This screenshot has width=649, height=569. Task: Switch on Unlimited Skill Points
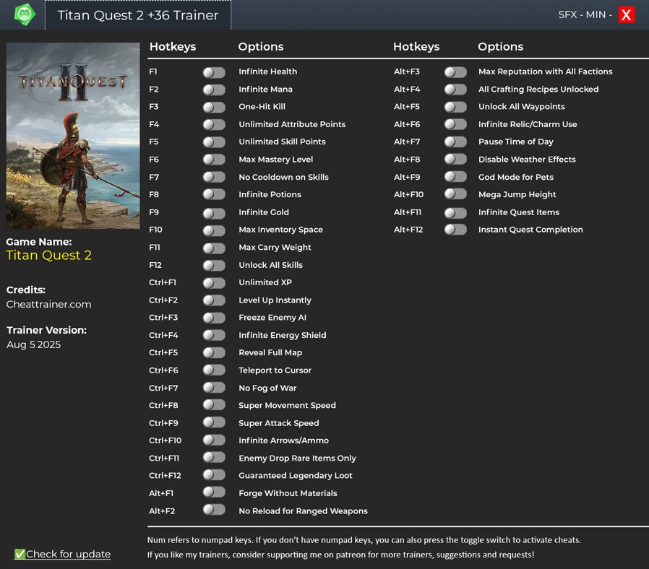(x=214, y=142)
